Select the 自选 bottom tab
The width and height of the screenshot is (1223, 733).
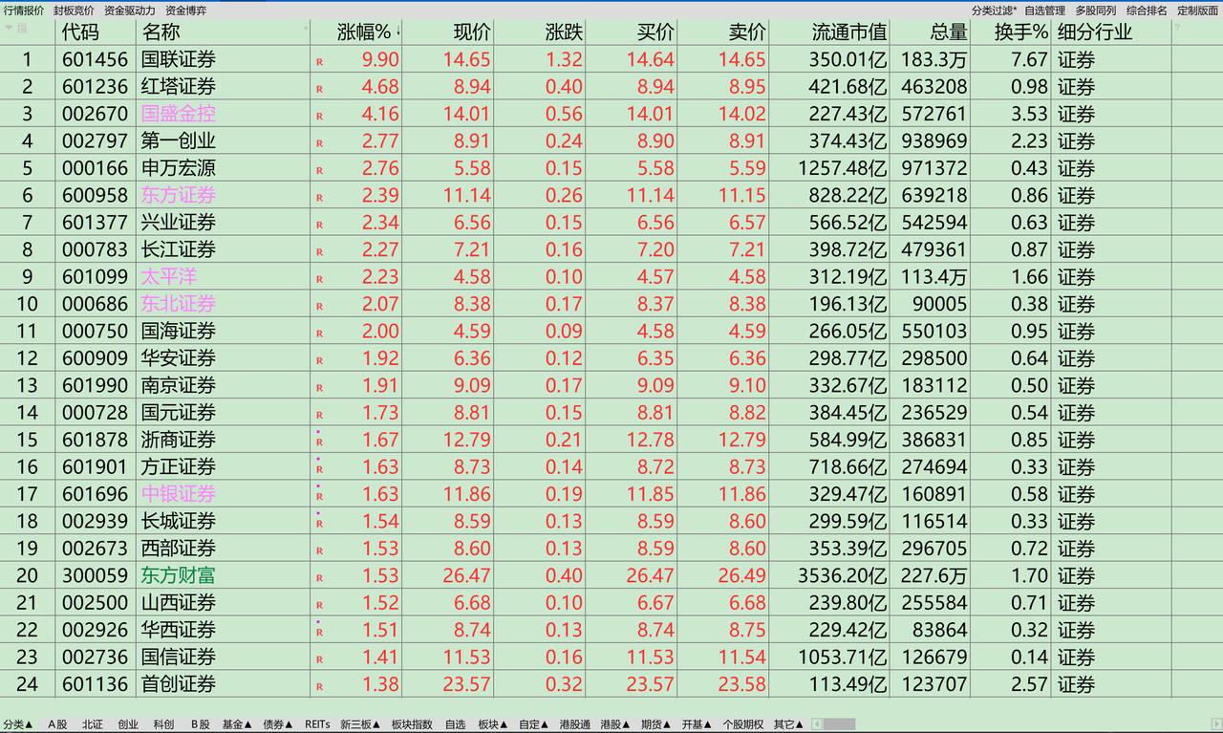(455, 724)
